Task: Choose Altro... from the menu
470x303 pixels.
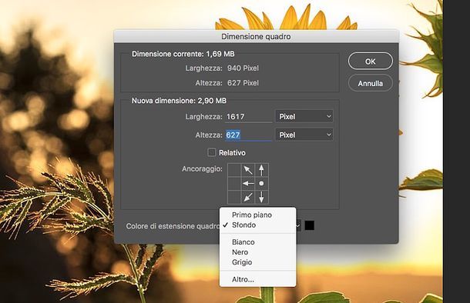Action: click(258, 279)
